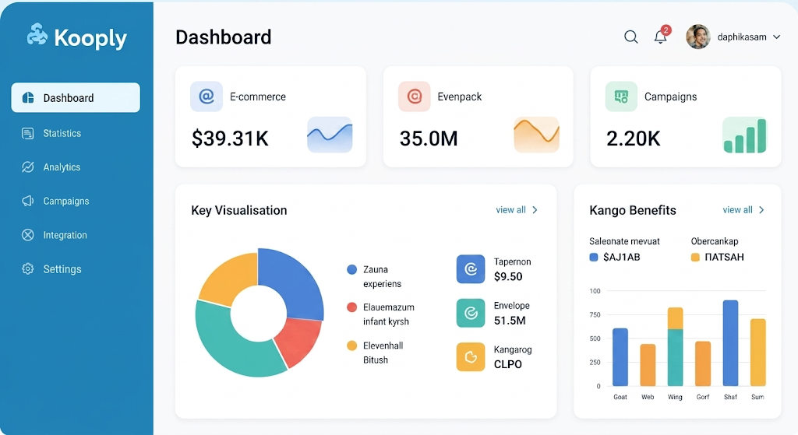Toggle the blue $AJ1AB legend swatch
798x435 pixels.
click(x=593, y=257)
